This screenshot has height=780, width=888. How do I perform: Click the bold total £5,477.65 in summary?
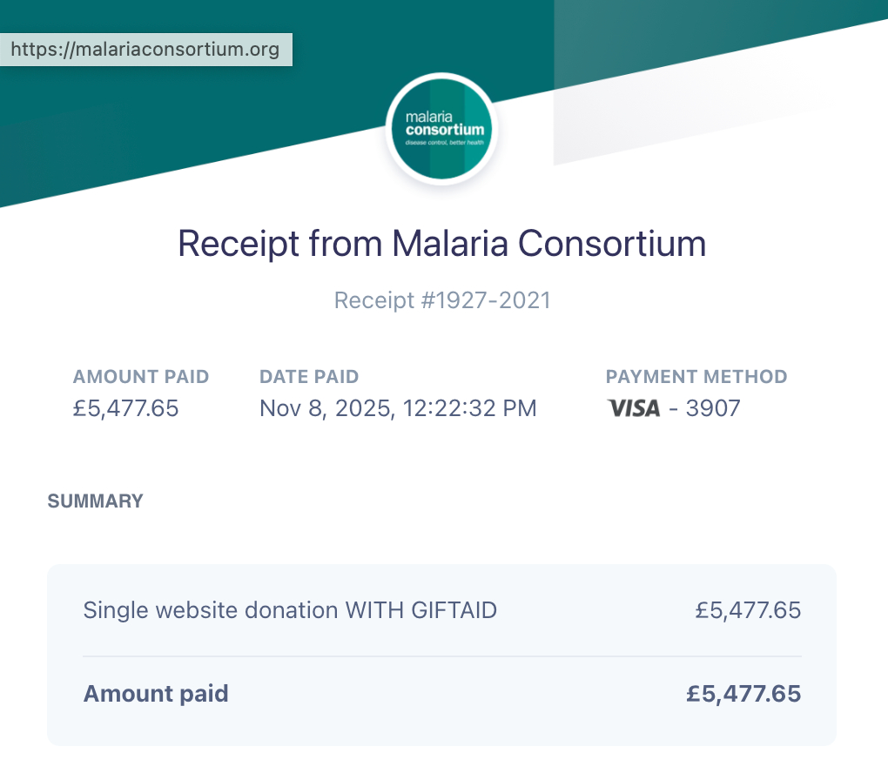tap(743, 694)
